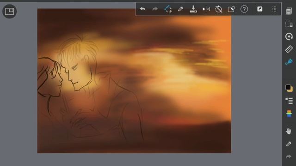The image size is (296, 166).
Task: Open the rainbow color palette icon
Action: tap(289, 113)
